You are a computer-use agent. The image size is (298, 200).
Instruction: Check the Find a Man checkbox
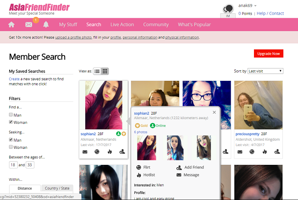[11, 115]
